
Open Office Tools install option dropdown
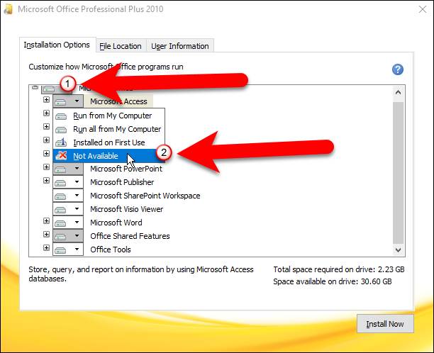coord(77,250)
